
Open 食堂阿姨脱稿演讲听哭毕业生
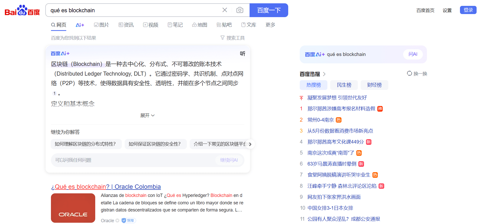pyautogui.click(x=339, y=175)
